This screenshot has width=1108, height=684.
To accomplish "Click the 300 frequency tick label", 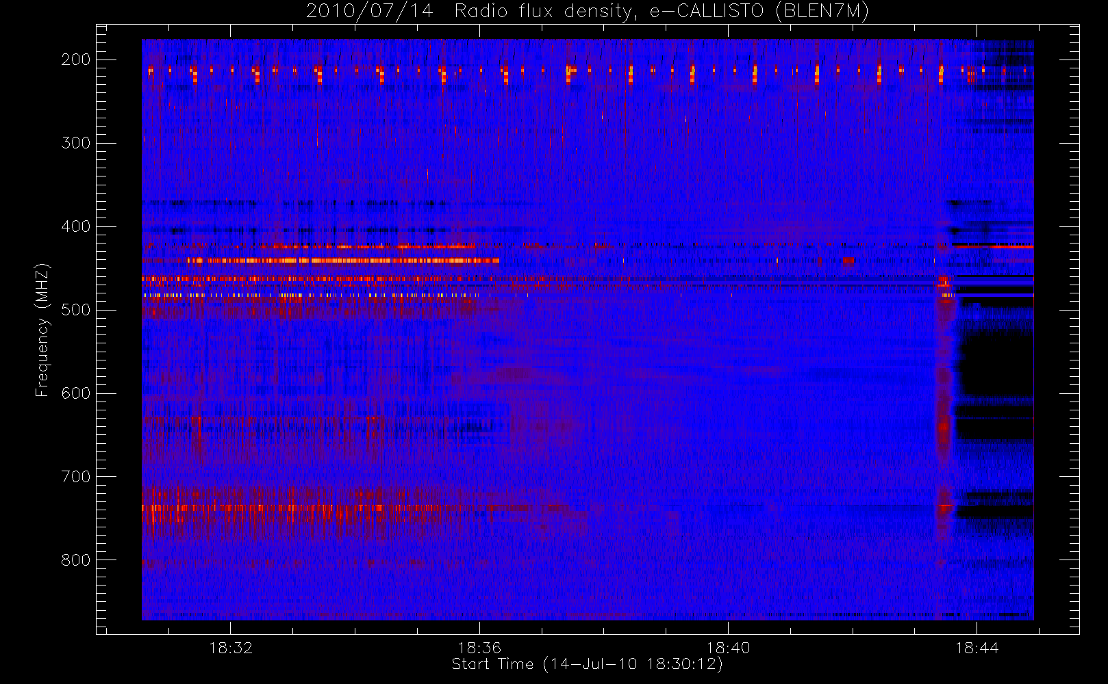I will point(76,143).
